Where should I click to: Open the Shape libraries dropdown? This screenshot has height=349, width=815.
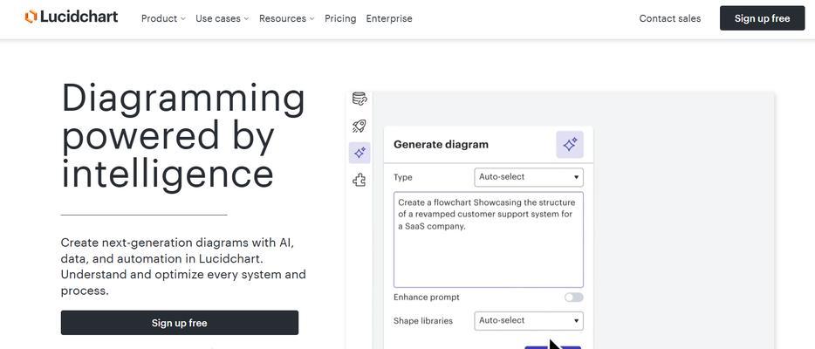click(529, 320)
